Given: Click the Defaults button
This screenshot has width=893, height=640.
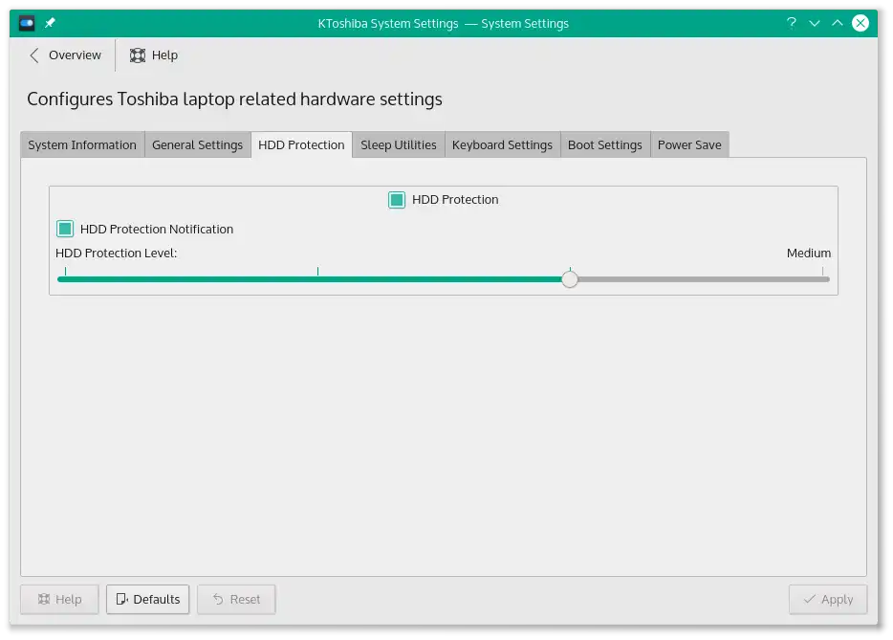Looking at the screenshot, I should (147, 599).
